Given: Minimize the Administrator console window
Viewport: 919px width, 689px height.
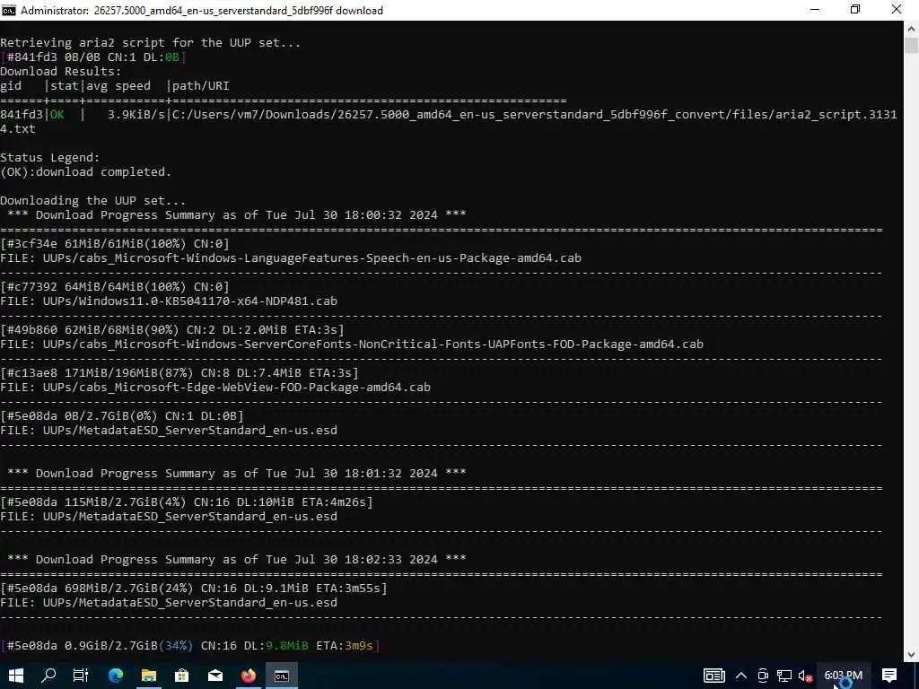Looking at the screenshot, I should tap(815, 10).
